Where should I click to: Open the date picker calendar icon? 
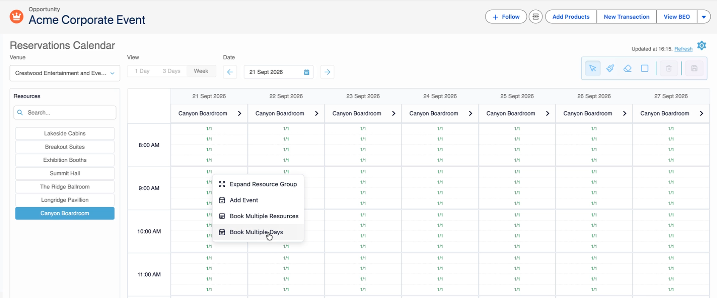coord(307,72)
